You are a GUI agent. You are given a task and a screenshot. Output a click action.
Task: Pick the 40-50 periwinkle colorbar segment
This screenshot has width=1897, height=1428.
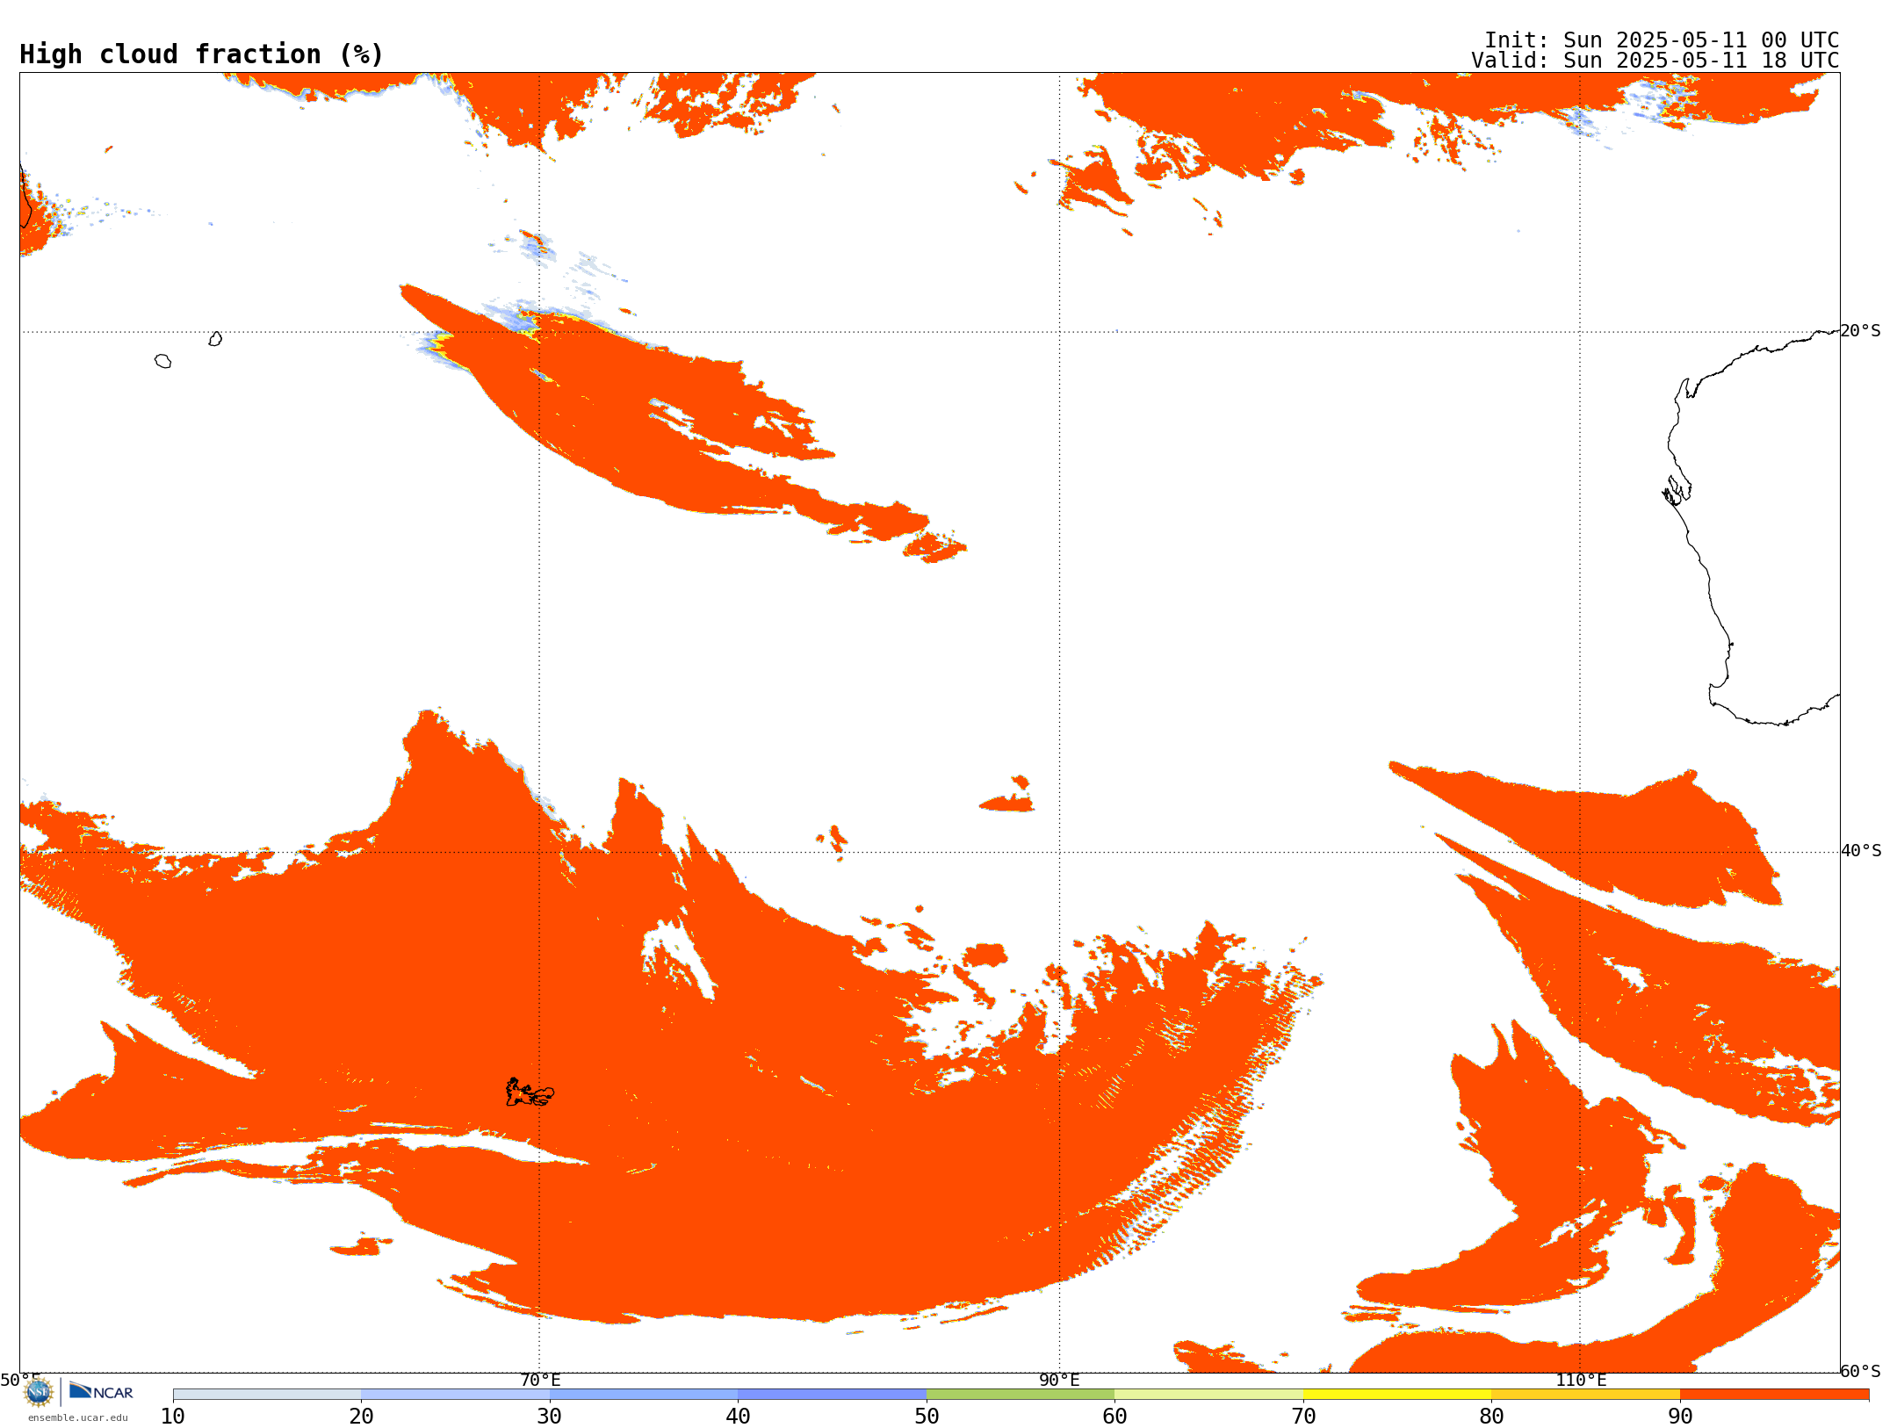tap(832, 1395)
